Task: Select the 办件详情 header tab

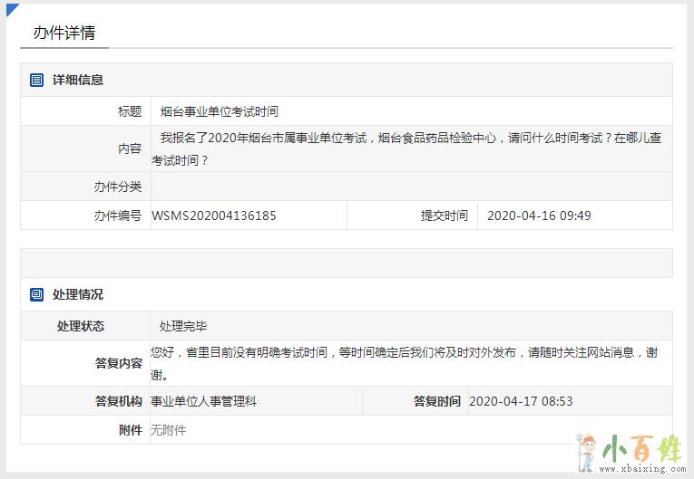Action: pos(64,33)
